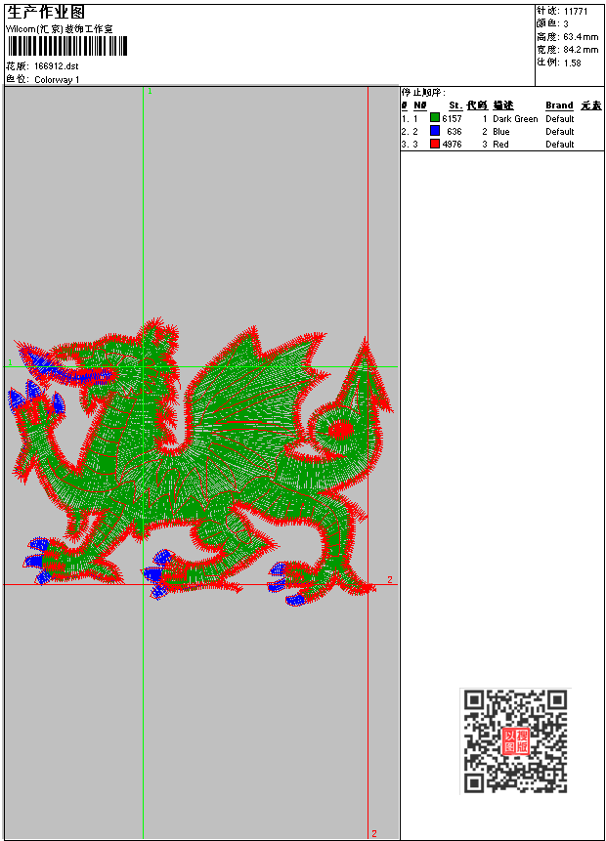Click the Red thread color swatch
This screenshot has height=841, width=606.
tap(435, 144)
